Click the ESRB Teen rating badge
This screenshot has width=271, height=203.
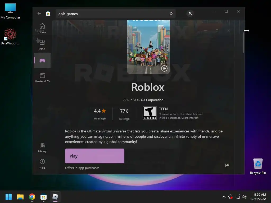pos(150,113)
